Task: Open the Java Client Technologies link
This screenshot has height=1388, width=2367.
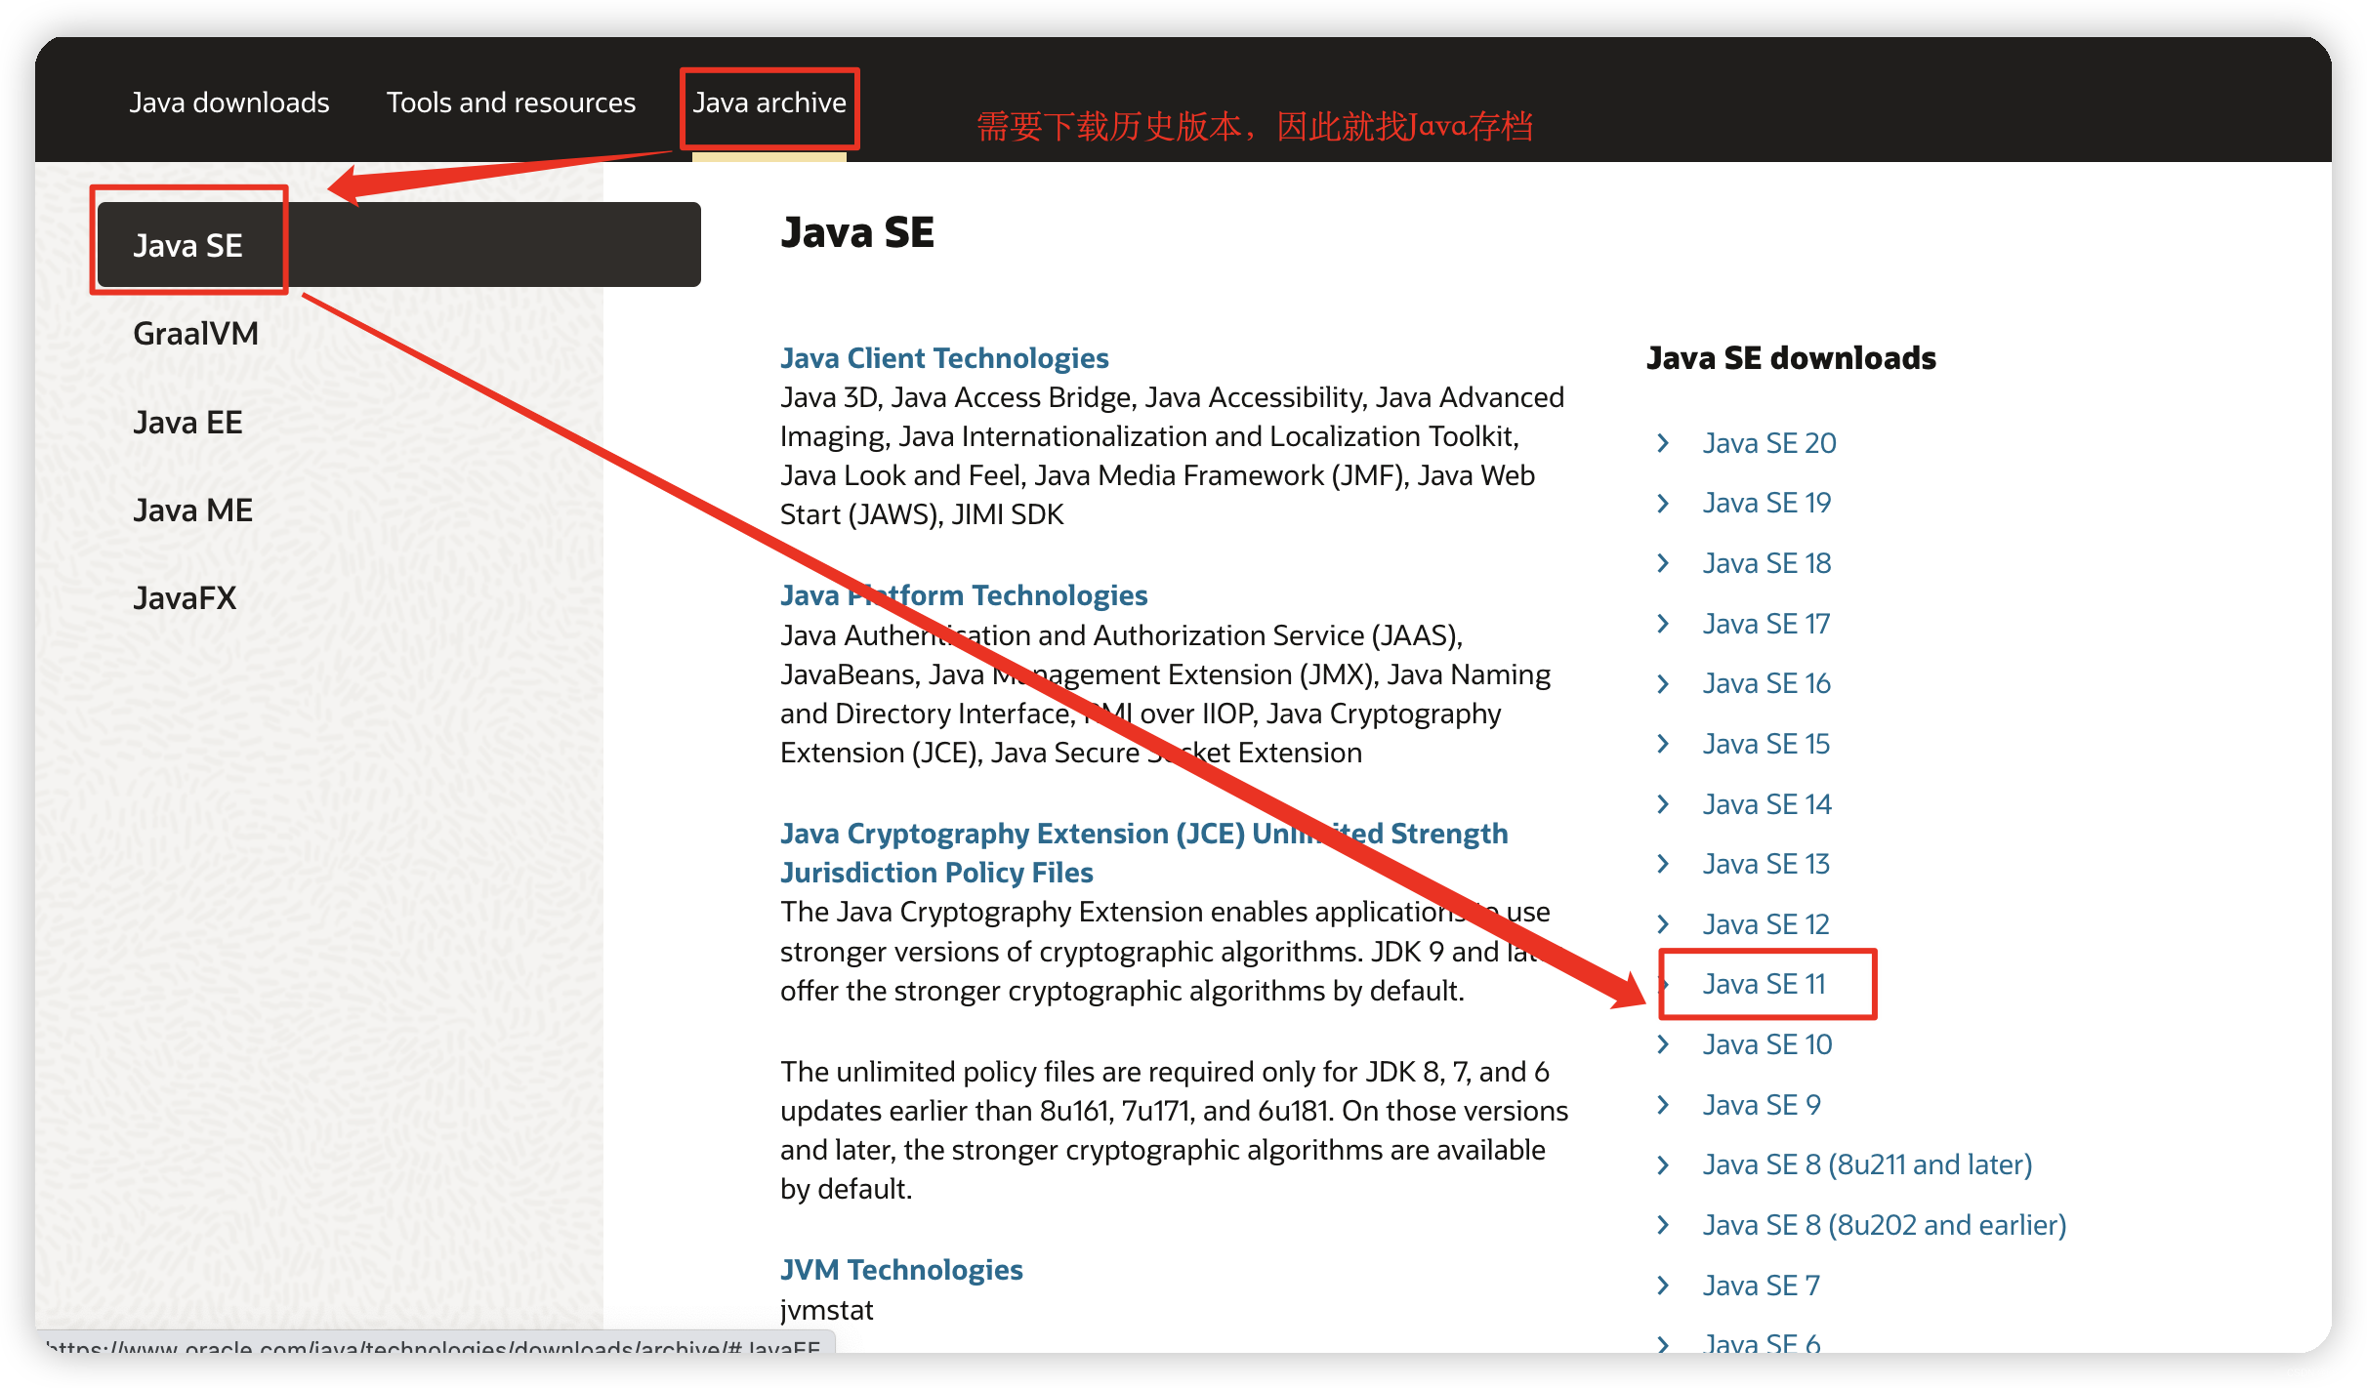Action: (944, 358)
